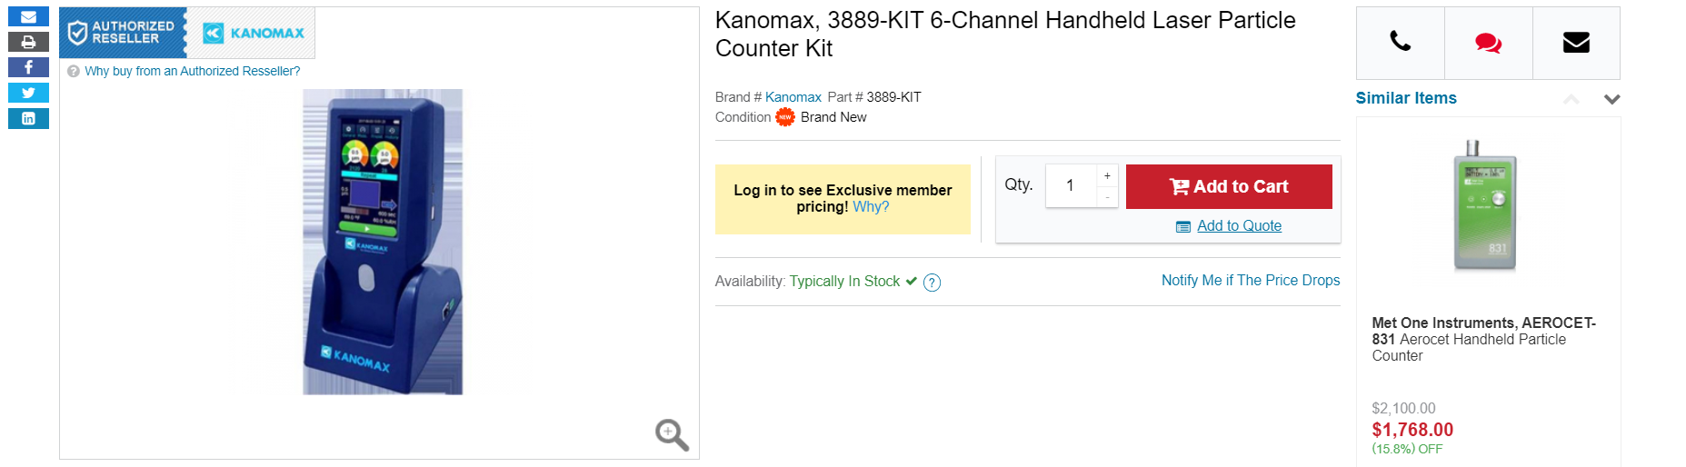The width and height of the screenshot is (1686, 467).
Task: Click the envelope contact icon
Action: pos(1576,42)
